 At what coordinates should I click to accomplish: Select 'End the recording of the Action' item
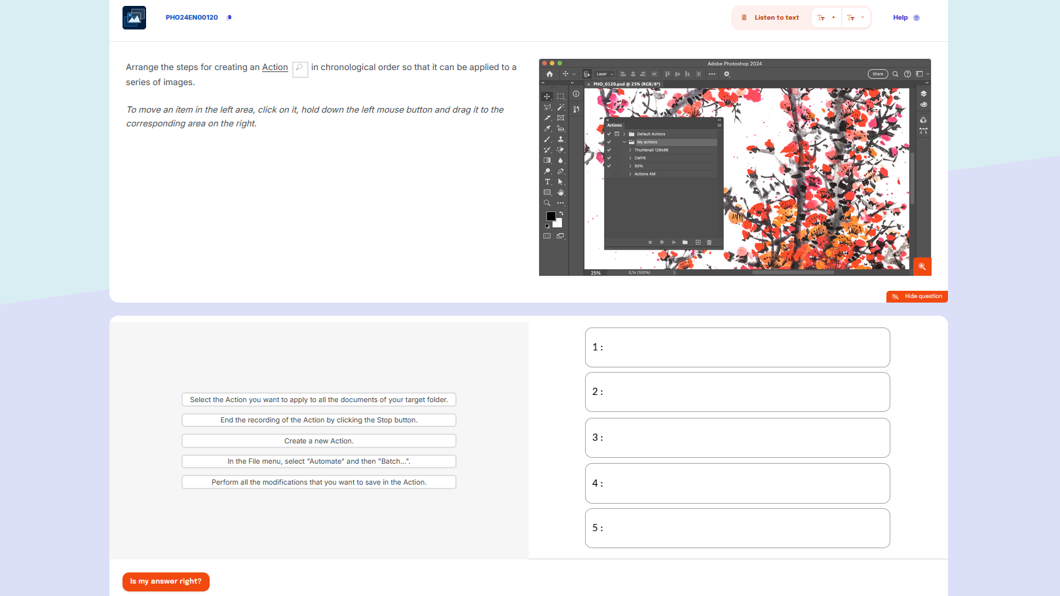tap(319, 420)
